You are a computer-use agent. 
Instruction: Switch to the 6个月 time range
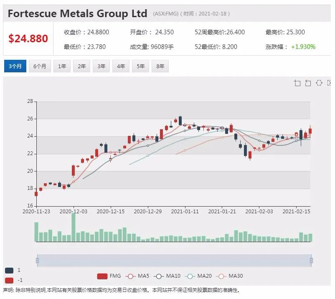(x=40, y=66)
